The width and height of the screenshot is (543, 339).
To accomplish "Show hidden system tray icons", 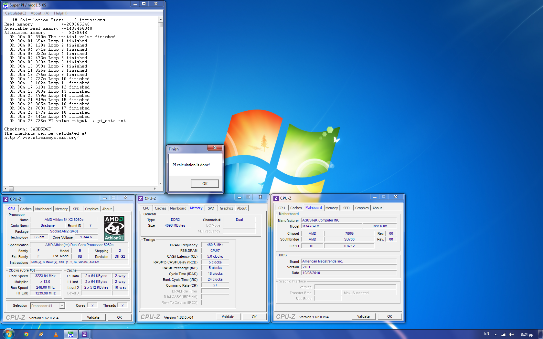I will point(495,334).
